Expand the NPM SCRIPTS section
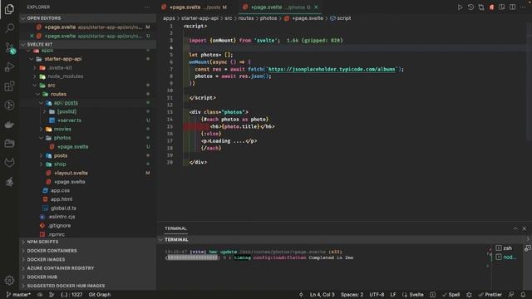This screenshot has height=299, width=532. [x=42, y=242]
